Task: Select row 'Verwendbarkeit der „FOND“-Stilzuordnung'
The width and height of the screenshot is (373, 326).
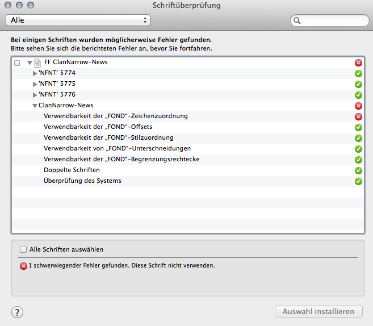Action: click(188, 138)
